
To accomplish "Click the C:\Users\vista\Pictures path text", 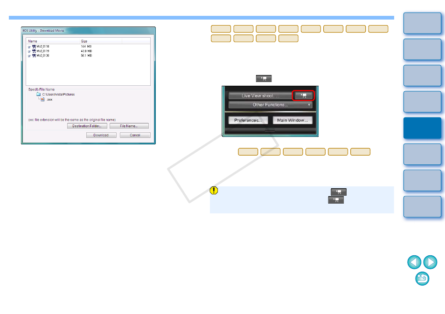I will 58,95.
